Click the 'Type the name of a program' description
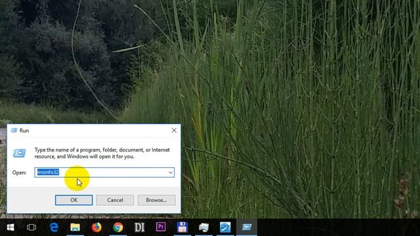This screenshot has width=420, height=236. pos(102,153)
